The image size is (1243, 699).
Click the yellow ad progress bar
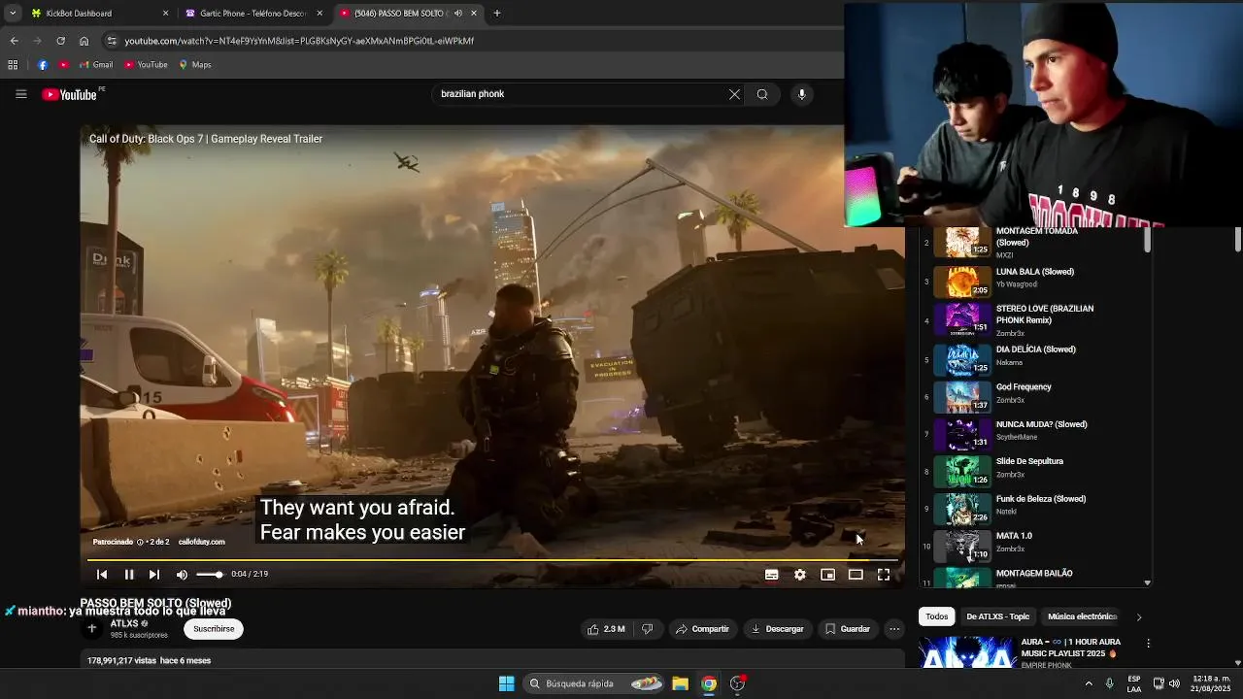point(490,560)
